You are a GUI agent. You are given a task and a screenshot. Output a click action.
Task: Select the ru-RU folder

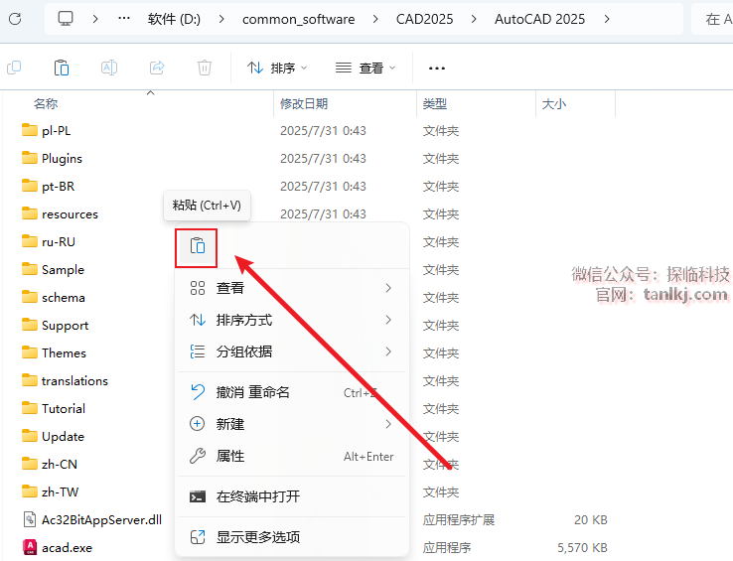59,241
